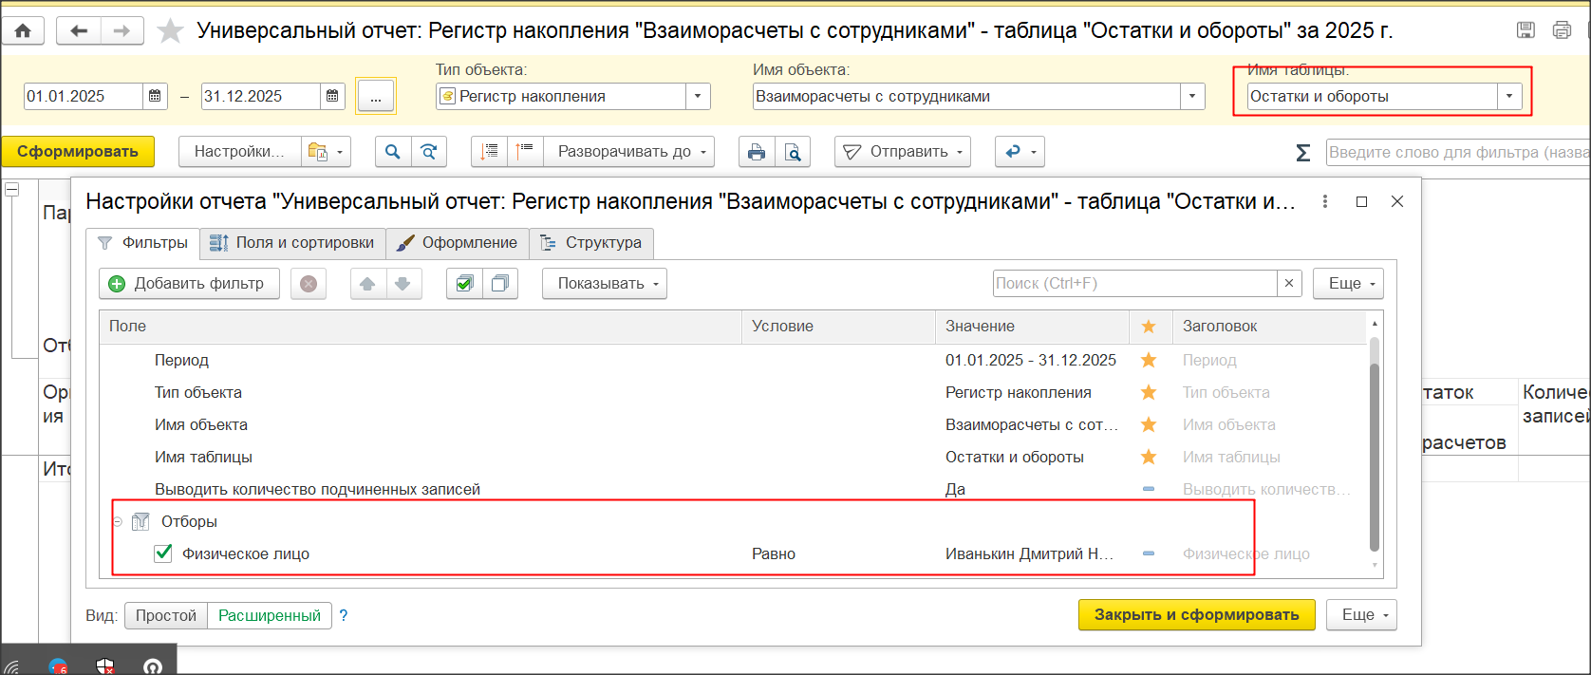Uncheck the Физическое лицо filter checkbox

tap(163, 553)
